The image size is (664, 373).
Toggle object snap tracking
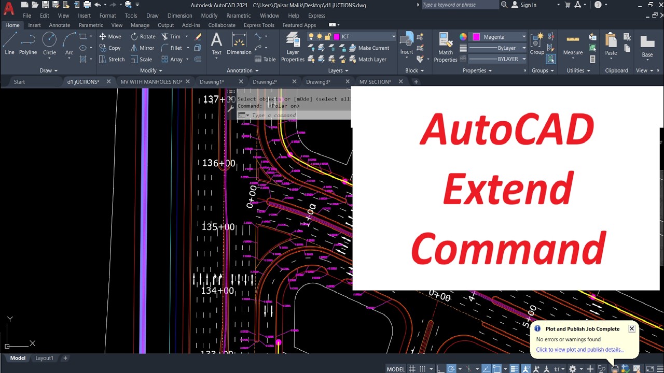[486, 369]
